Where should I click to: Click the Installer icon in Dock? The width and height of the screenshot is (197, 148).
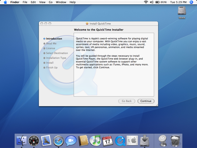(x=145, y=140)
